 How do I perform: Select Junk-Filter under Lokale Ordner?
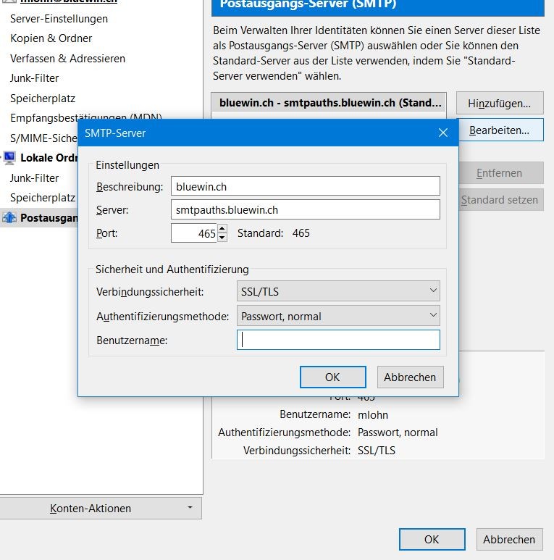[x=34, y=178]
